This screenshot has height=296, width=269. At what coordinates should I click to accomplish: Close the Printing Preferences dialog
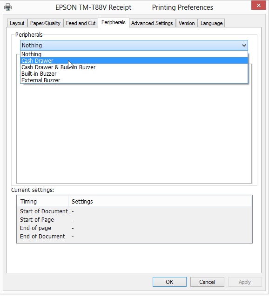(x=258, y=5)
